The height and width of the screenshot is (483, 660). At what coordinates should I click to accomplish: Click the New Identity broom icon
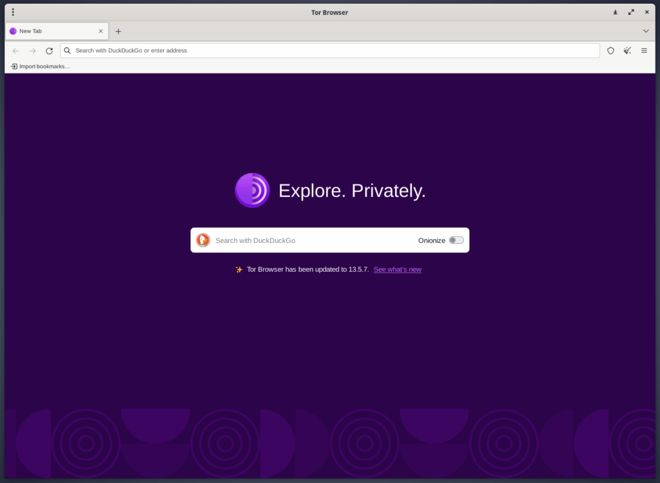tap(627, 50)
